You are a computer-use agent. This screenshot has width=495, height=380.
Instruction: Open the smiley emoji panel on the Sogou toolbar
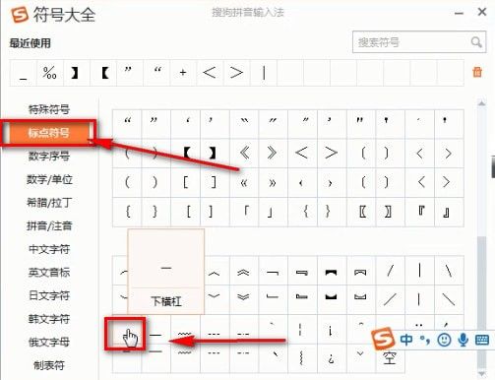[444, 340]
